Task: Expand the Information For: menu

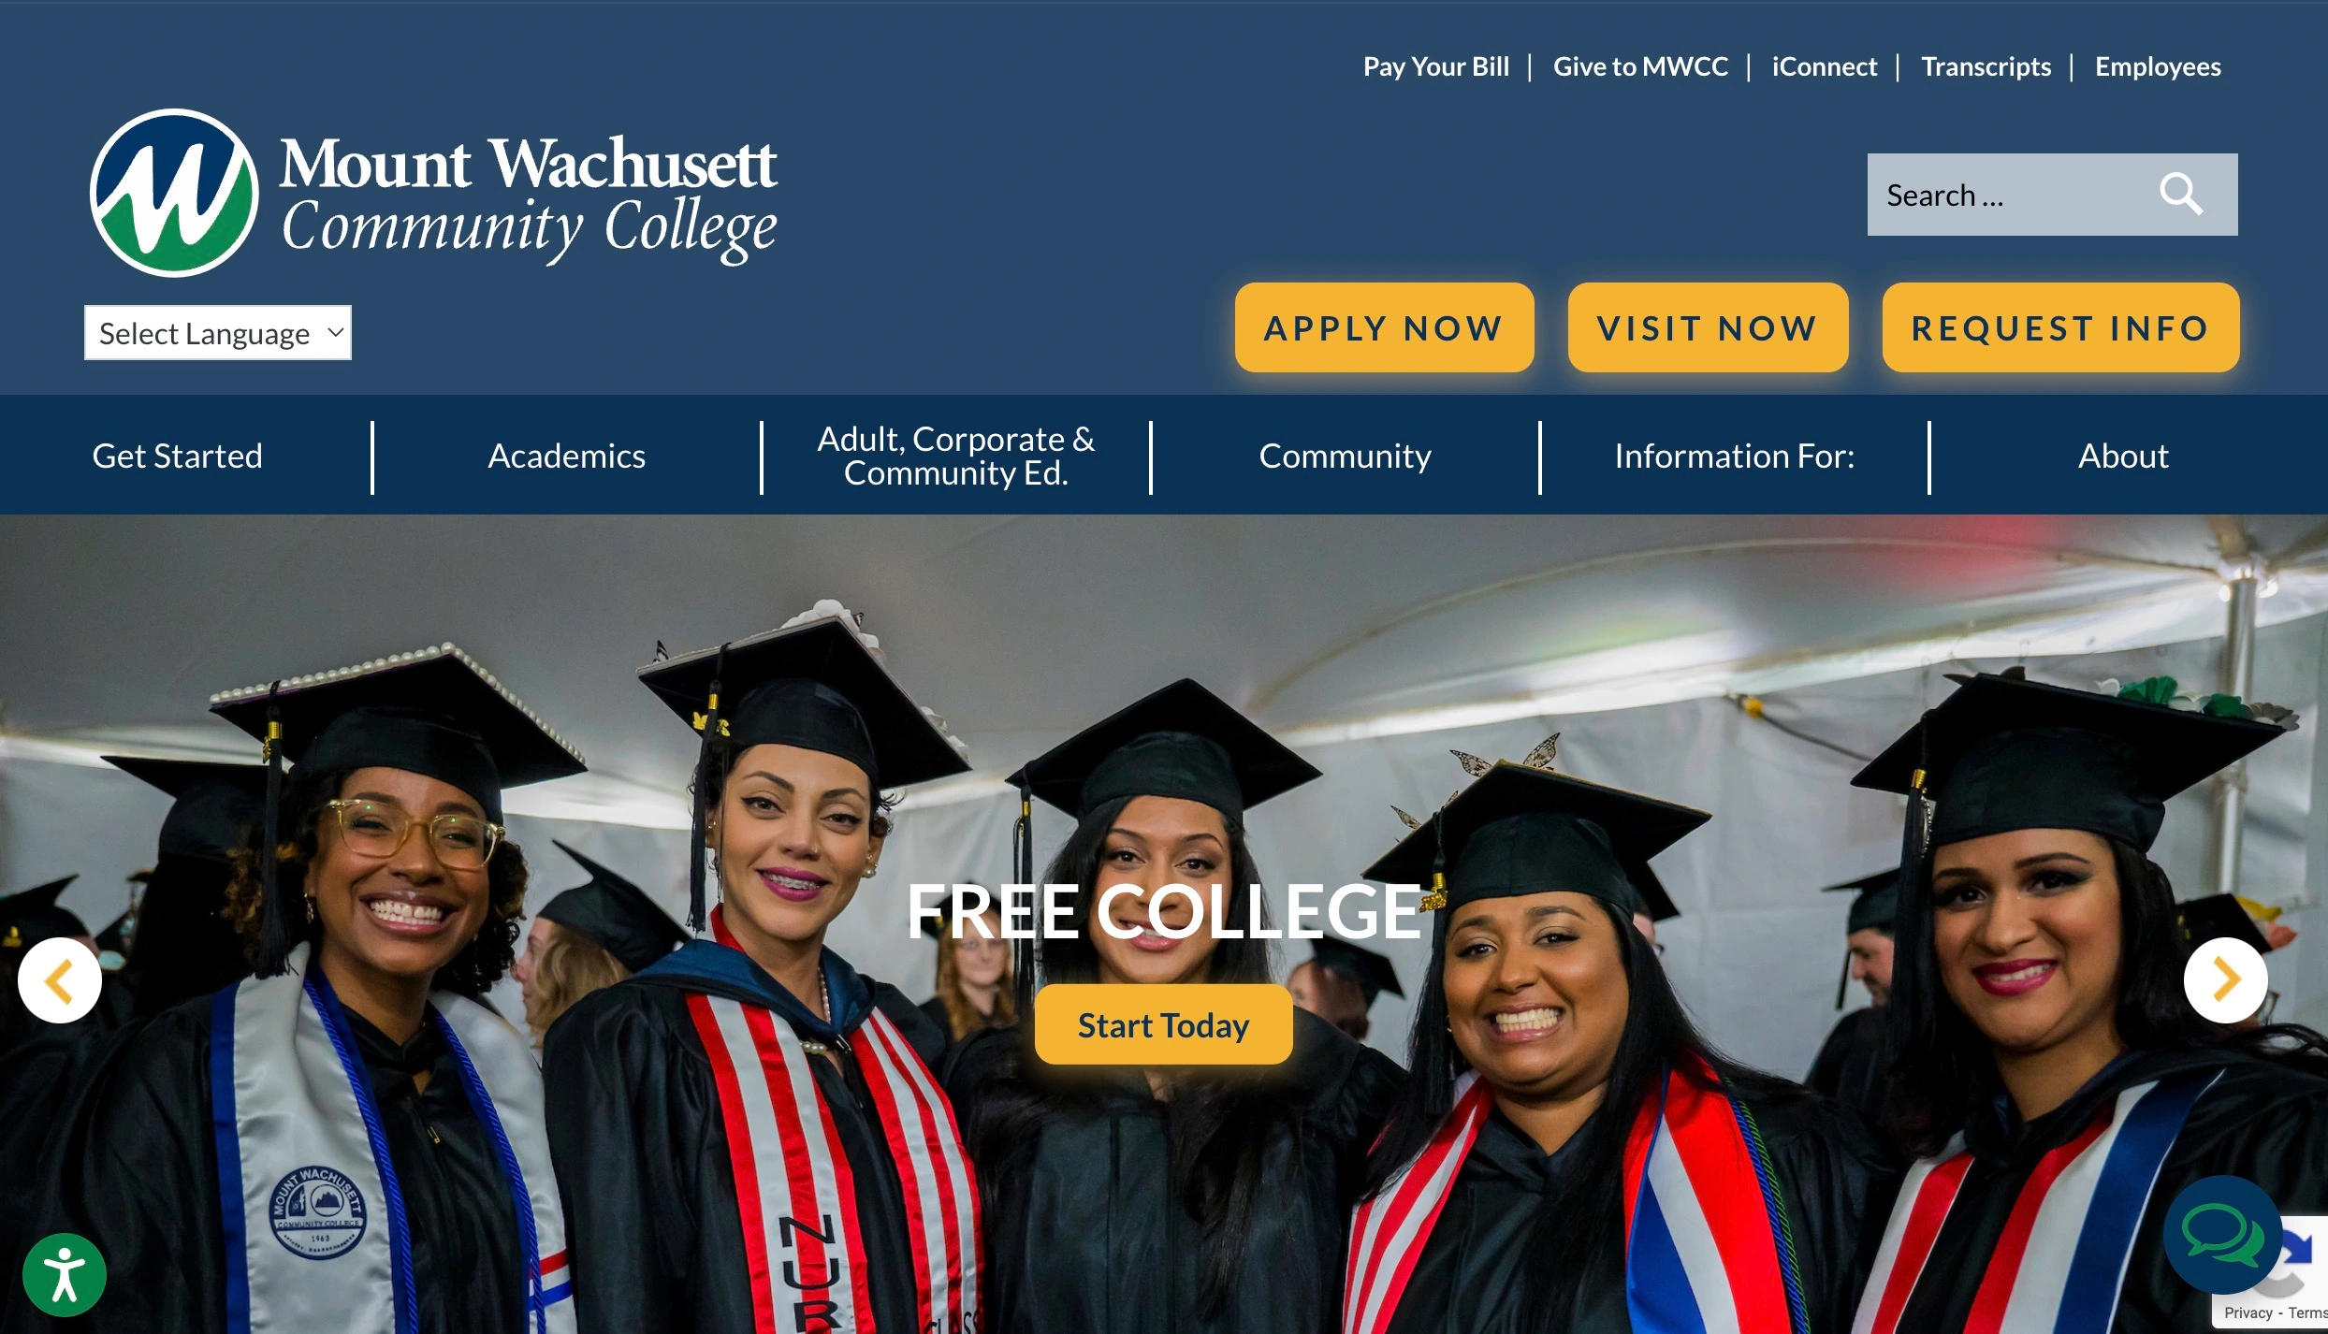Action: tap(1734, 457)
